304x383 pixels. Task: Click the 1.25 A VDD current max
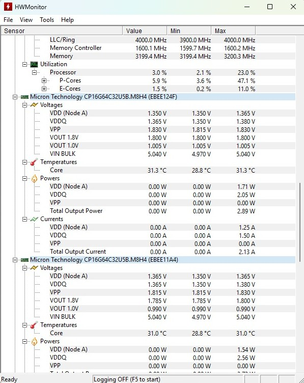coord(247,228)
